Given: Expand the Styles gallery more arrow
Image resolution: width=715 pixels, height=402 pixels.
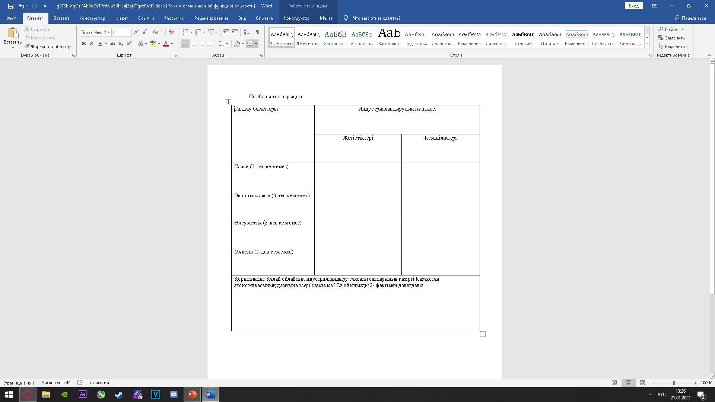Looking at the screenshot, I should [x=647, y=45].
